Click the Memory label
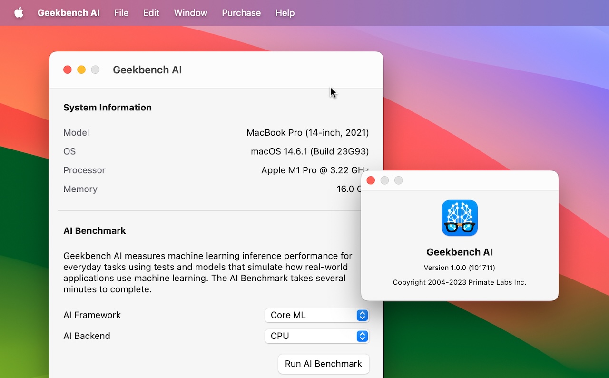 point(80,189)
